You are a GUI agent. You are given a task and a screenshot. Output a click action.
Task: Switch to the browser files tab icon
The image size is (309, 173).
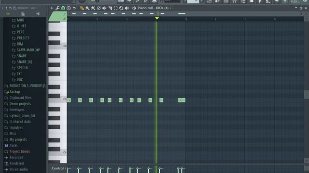click(x=23, y=14)
